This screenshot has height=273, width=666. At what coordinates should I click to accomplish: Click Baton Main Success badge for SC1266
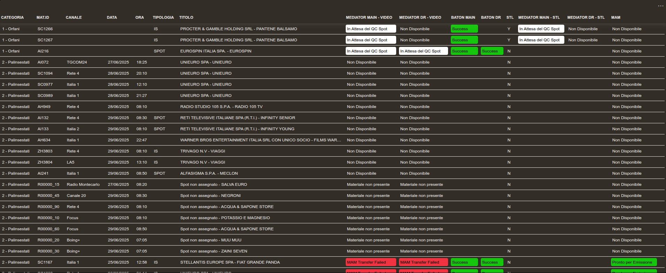click(x=464, y=29)
